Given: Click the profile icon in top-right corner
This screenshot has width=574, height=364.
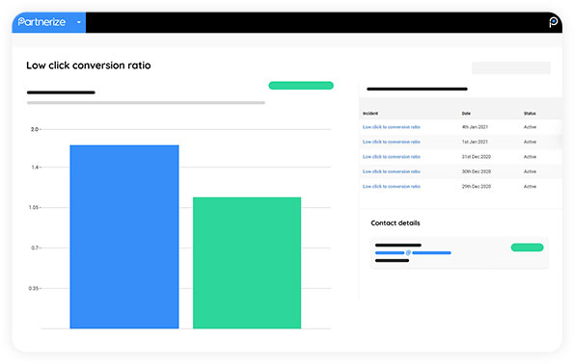Looking at the screenshot, I should [553, 22].
